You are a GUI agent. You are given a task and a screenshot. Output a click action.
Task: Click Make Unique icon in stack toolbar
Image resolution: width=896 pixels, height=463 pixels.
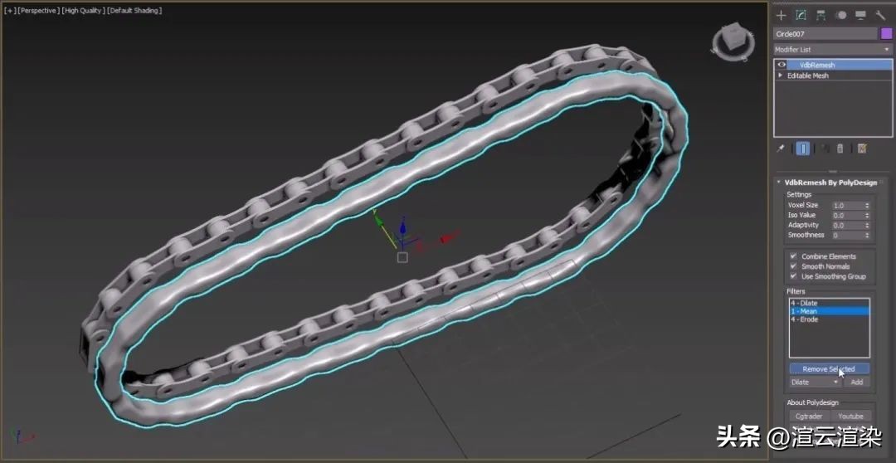[825, 149]
